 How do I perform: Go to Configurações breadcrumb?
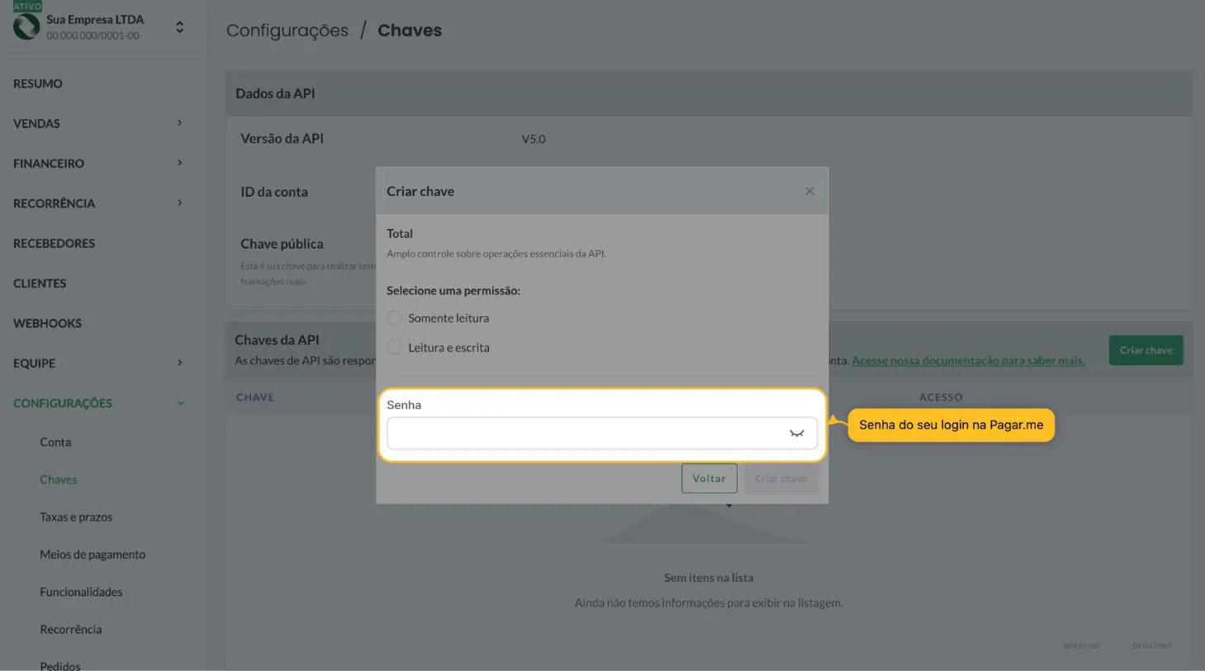(287, 31)
